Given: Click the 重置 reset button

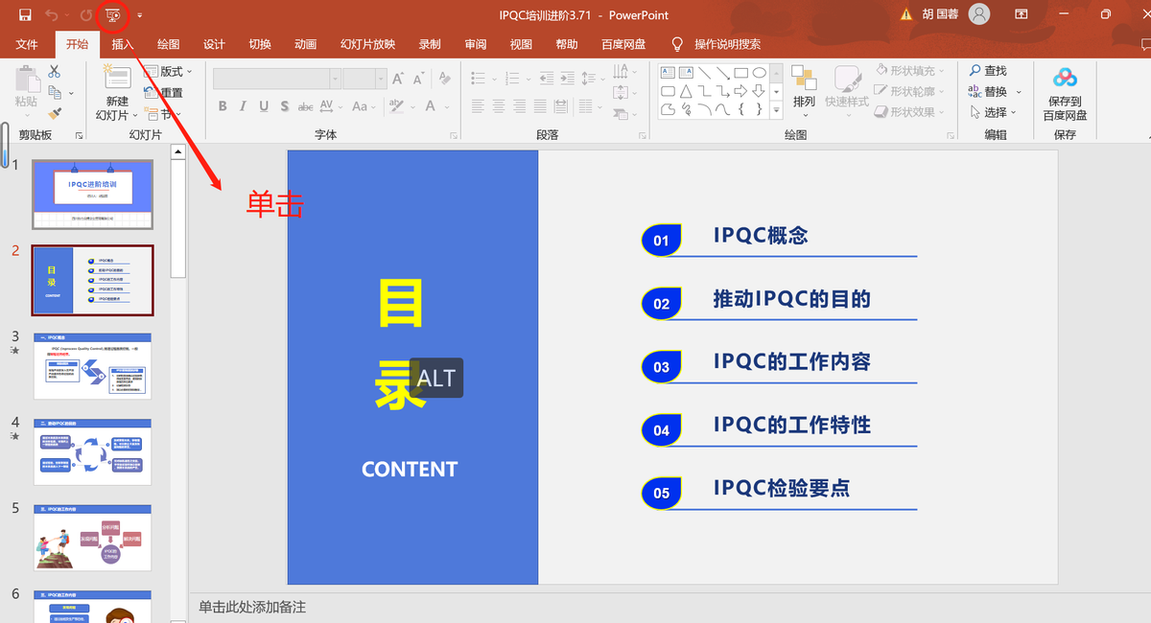Looking at the screenshot, I should pyautogui.click(x=163, y=93).
